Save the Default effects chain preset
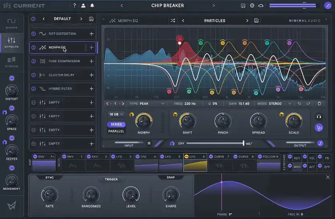The image size is (335, 219). 91,19
